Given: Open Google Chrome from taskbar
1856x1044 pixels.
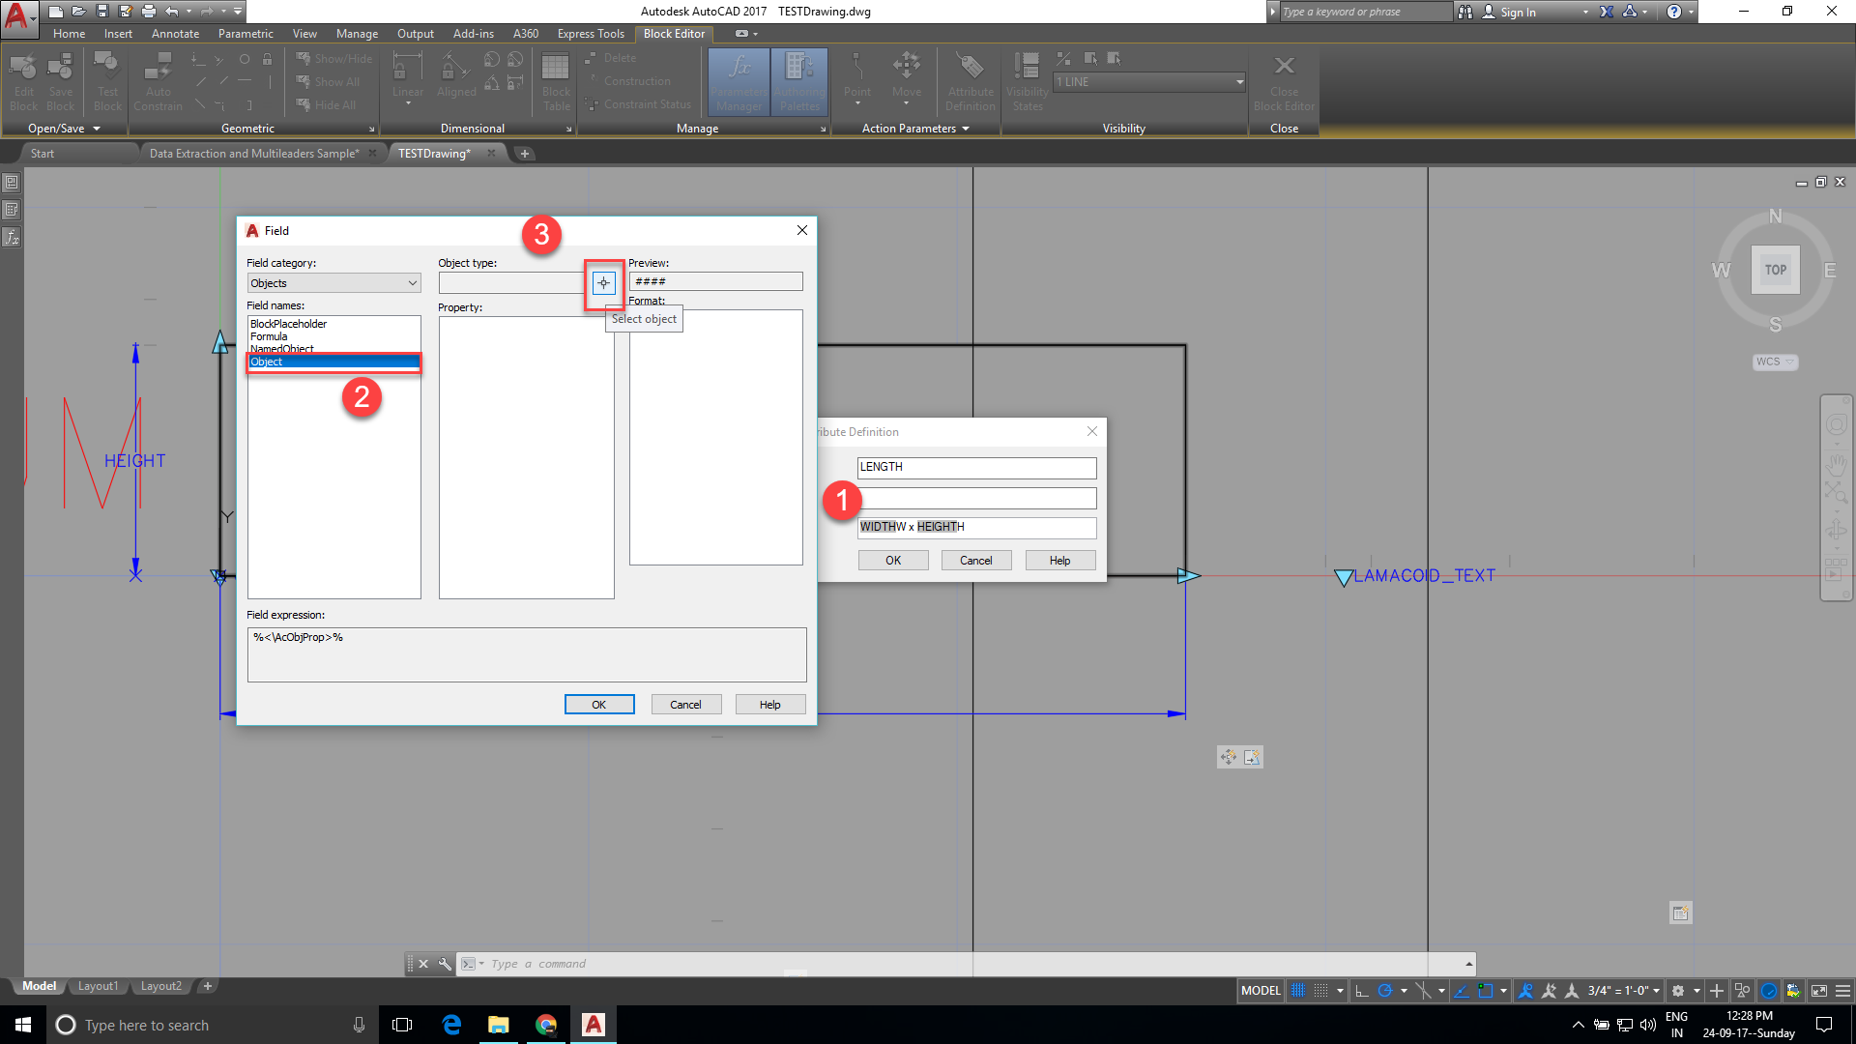Looking at the screenshot, I should tap(546, 1025).
